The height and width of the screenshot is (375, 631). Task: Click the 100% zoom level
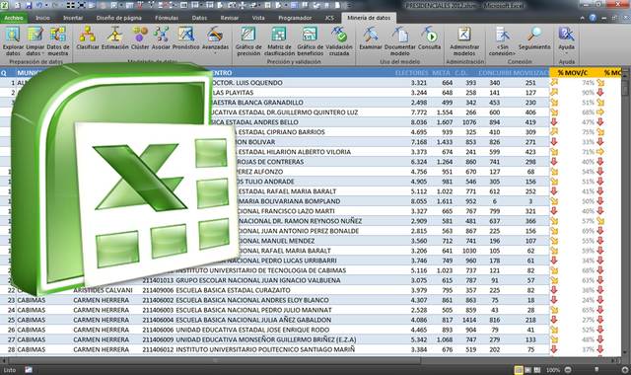pos(553,370)
